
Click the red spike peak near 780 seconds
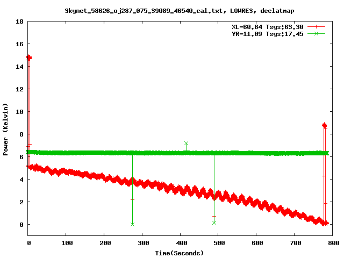pyautogui.click(x=325, y=125)
